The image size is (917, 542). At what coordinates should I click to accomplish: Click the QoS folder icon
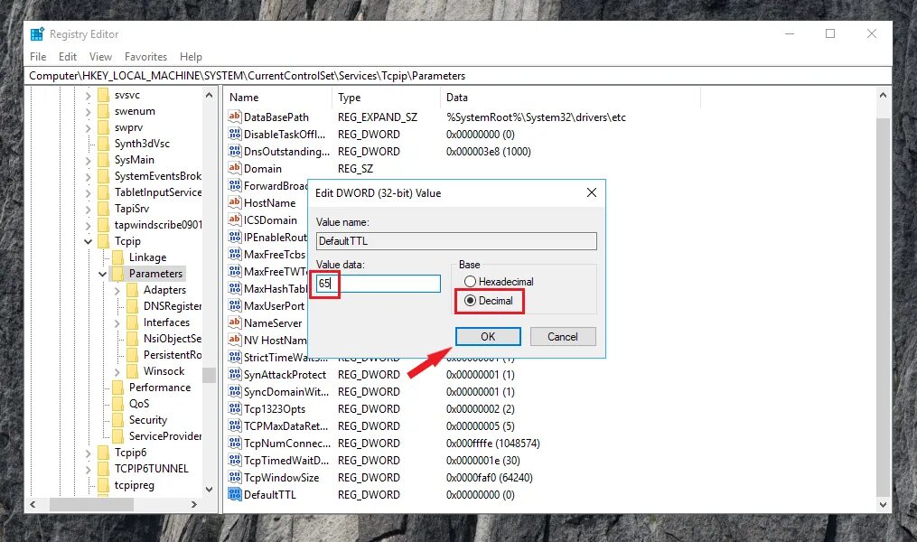(117, 404)
